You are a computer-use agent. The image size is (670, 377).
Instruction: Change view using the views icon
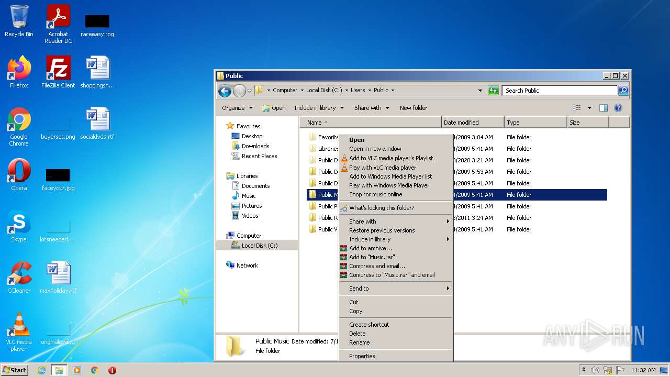tap(577, 108)
